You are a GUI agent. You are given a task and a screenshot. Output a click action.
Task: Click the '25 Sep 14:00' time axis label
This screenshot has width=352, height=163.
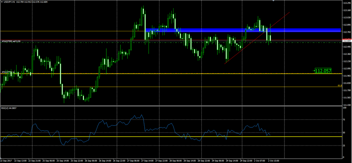[x=62, y=161]
